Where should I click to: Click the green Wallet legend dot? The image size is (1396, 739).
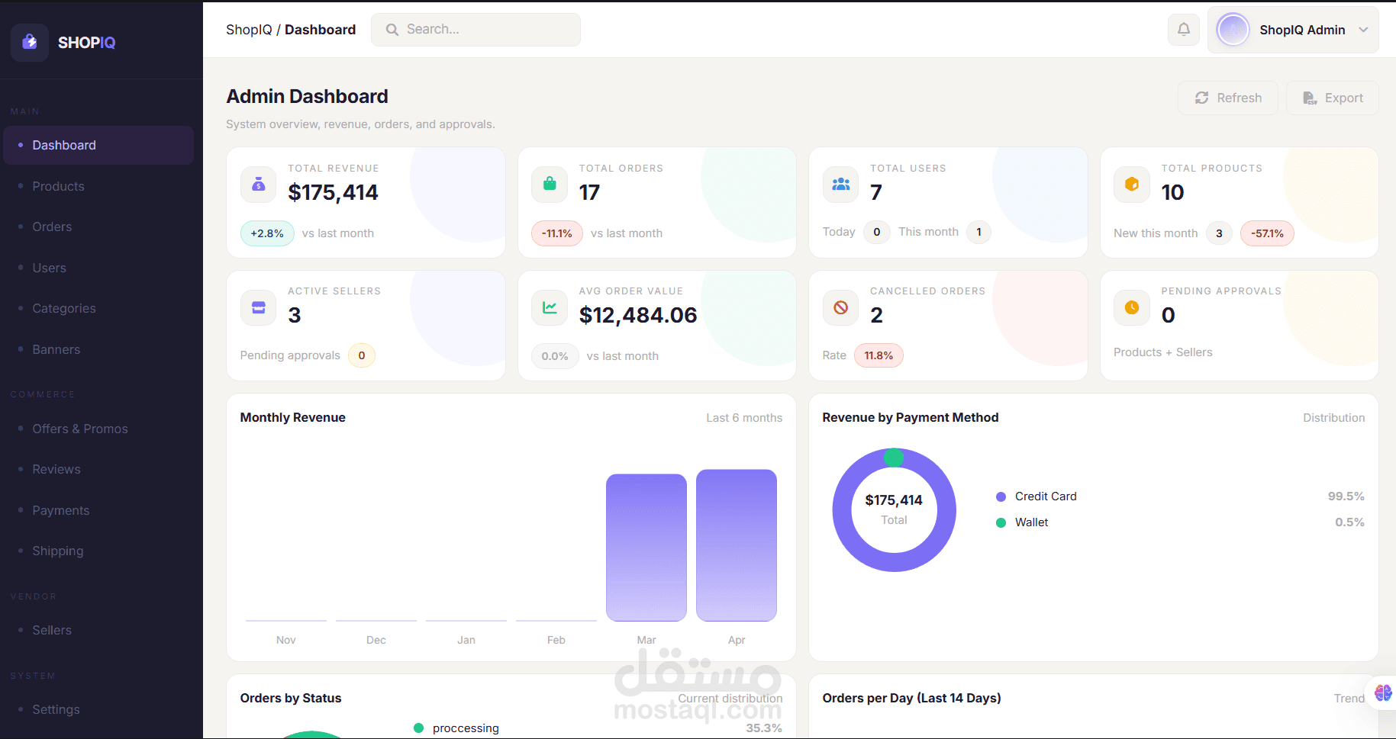tap(1001, 522)
